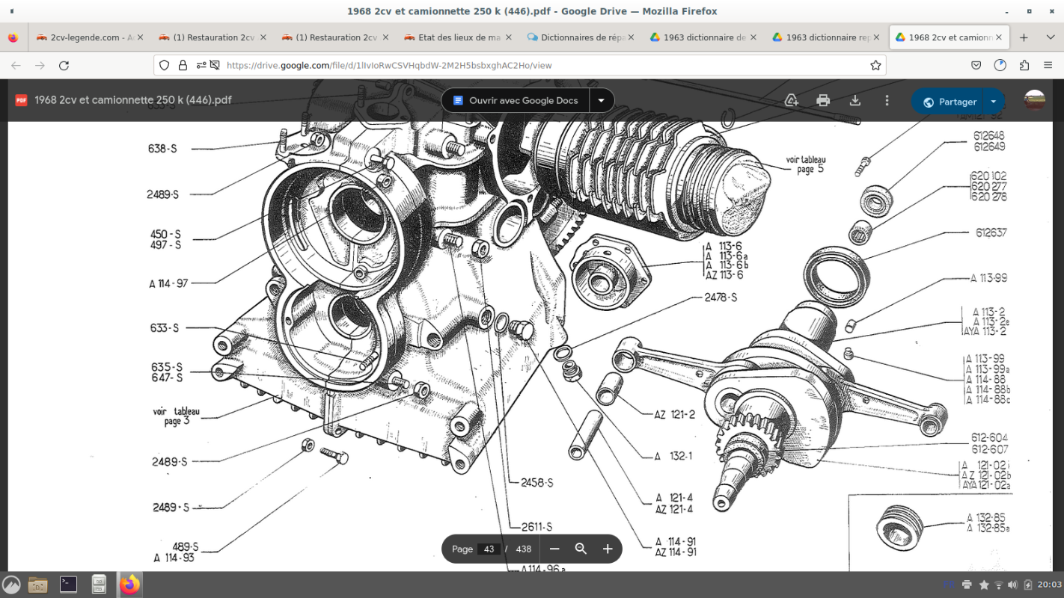Switch to the 2cv-legende.com tab

[x=86, y=37]
